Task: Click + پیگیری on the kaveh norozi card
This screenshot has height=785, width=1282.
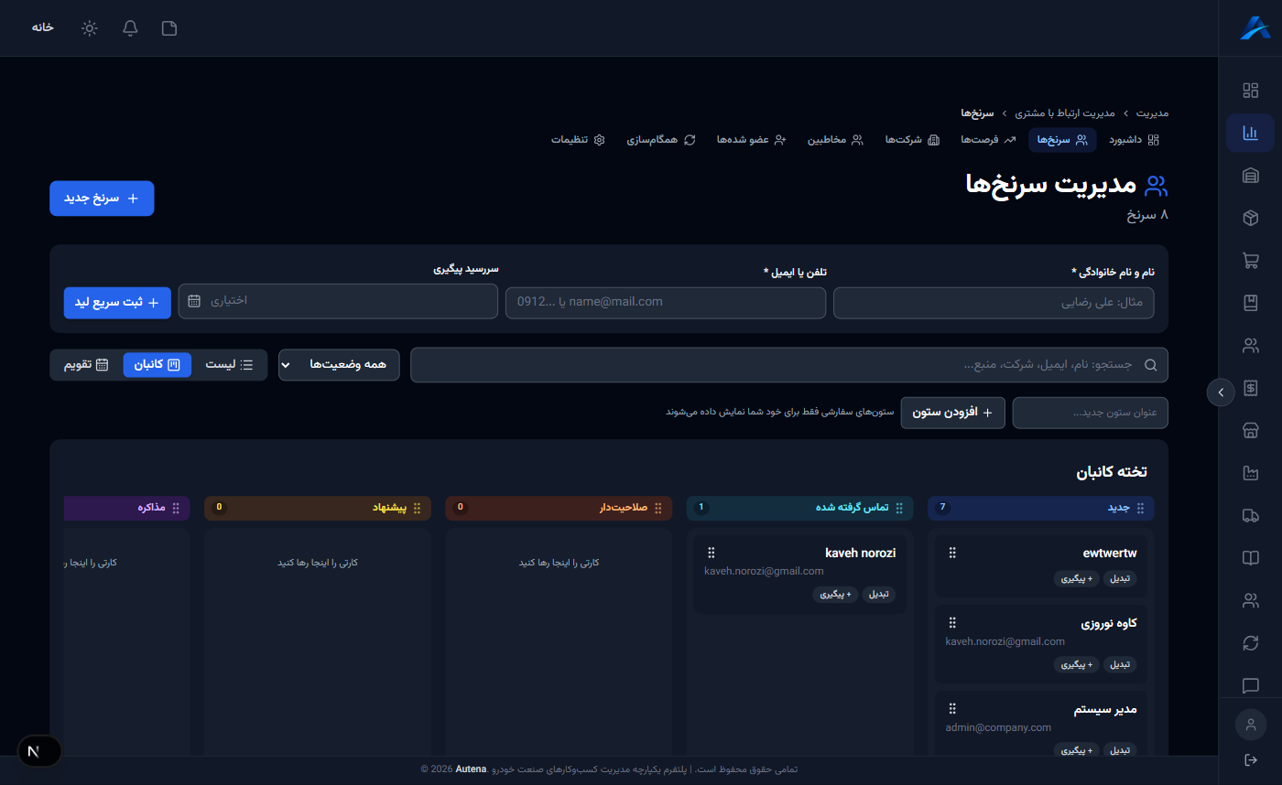Action: point(836,595)
